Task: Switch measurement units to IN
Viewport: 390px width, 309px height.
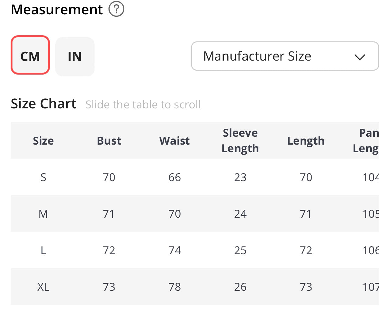Action: click(x=75, y=56)
